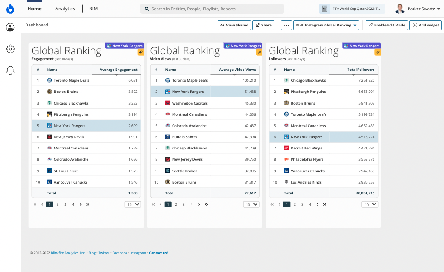
Task: Open the Twitter footer link
Action: tap(104, 253)
